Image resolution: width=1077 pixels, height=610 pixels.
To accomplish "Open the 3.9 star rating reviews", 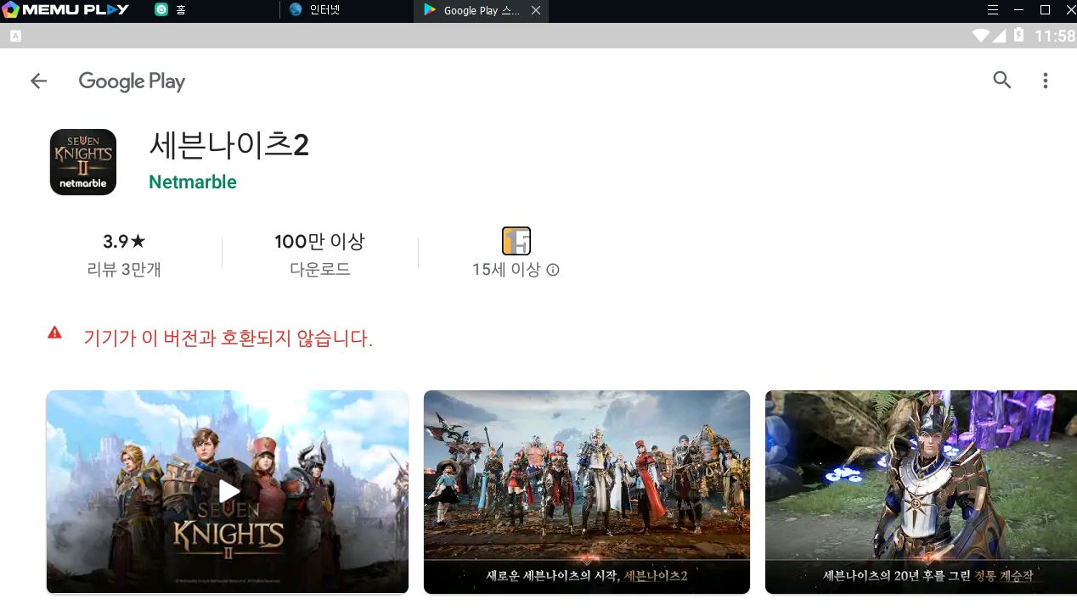I will pos(124,242).
